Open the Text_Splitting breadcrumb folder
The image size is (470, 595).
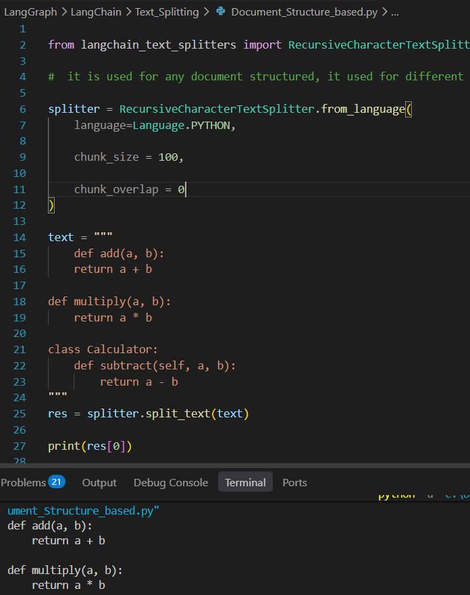click(x=167, y=12)
